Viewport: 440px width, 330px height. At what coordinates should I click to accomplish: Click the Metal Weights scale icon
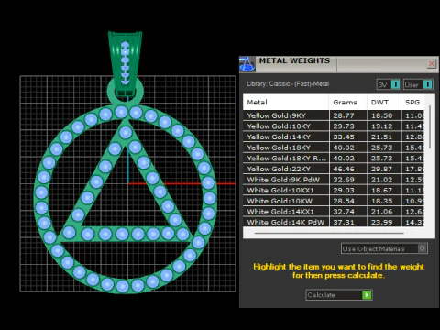click(x=247, y=64)
